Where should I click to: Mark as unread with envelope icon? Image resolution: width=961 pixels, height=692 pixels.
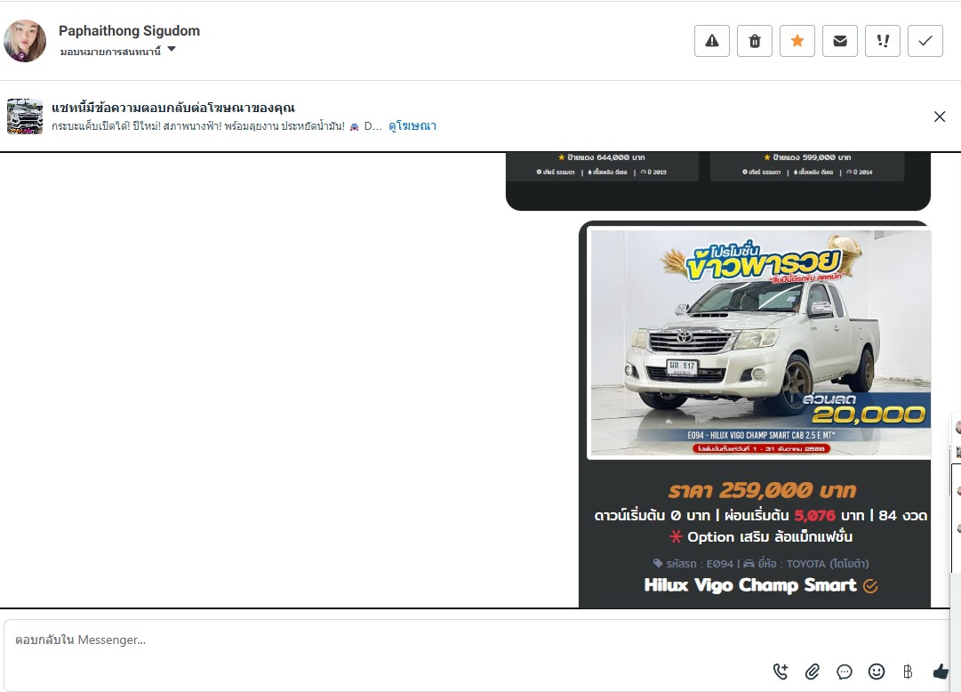(x=839, y=41)
